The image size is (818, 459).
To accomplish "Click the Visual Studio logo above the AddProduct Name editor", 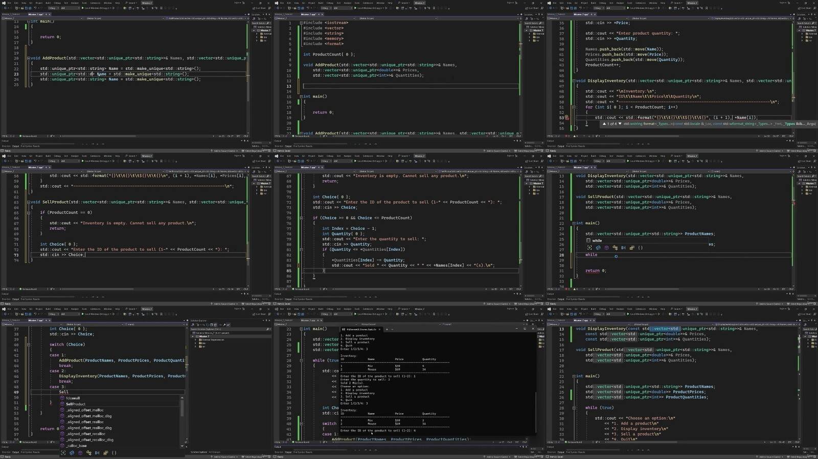I will pos(4,3).
